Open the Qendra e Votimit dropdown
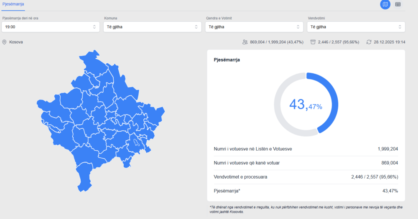418x219 pixels. click(254, 27)
